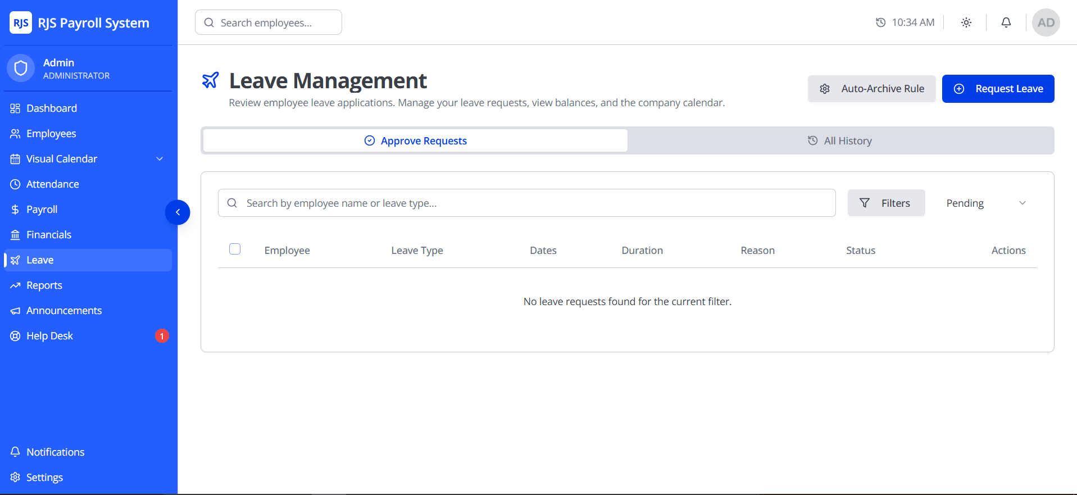The height and width of the screenshot is (495, 1077).
Task: Click the Admin shield avatar icon
Action: pos(21,69)
